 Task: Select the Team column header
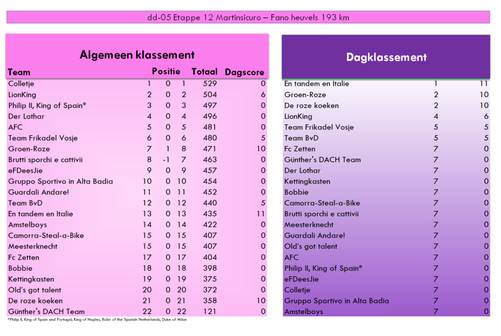(x=19, y=72)
